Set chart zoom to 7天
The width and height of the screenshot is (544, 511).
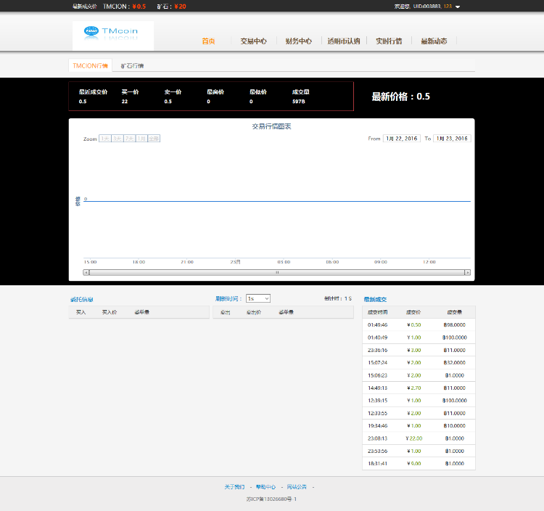coord(129,139)
